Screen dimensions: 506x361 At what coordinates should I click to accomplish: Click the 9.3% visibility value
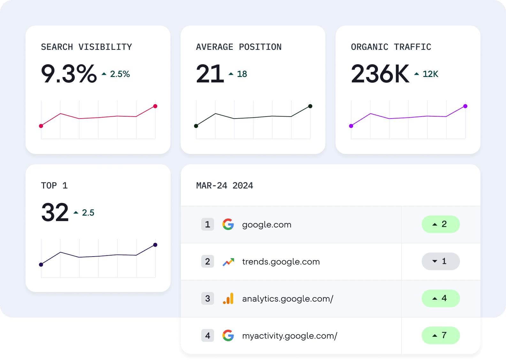point(69,74)
